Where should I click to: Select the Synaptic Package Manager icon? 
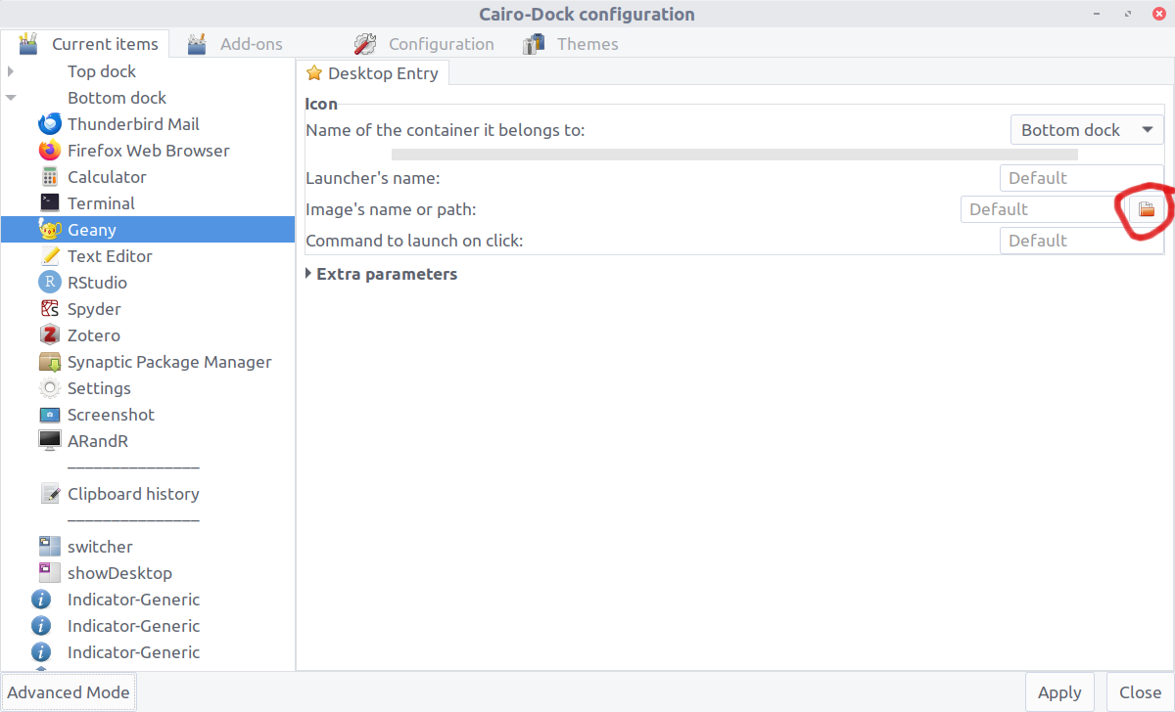pos(50,361)
